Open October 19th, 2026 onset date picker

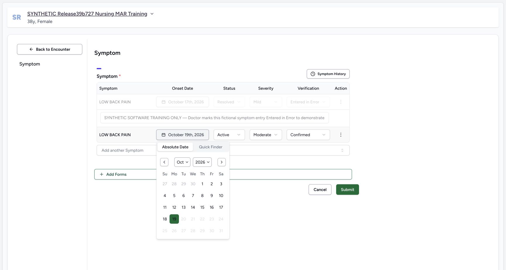click(182, 135)
